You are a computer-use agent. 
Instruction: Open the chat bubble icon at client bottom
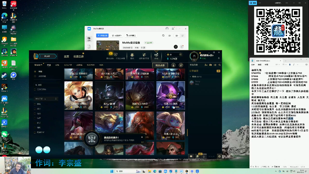[x=191, y=156]
